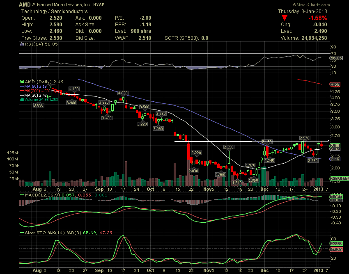Viewport: 349px width, 274px height.
Task: Click the 2.220 price callout
Action: click(x=196, y=153)
